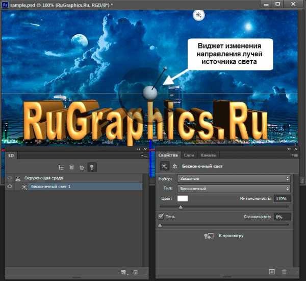
Task: Filter 3D panel by meshes
Action: pos(71,167)
